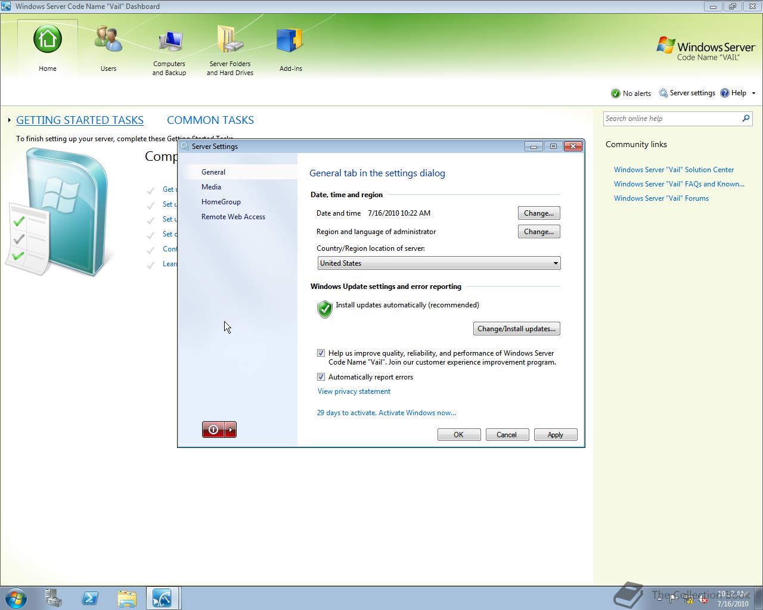The image size is (763, 610).
Task: Expand the shutdown options arrow
Action: pos(231,430)
